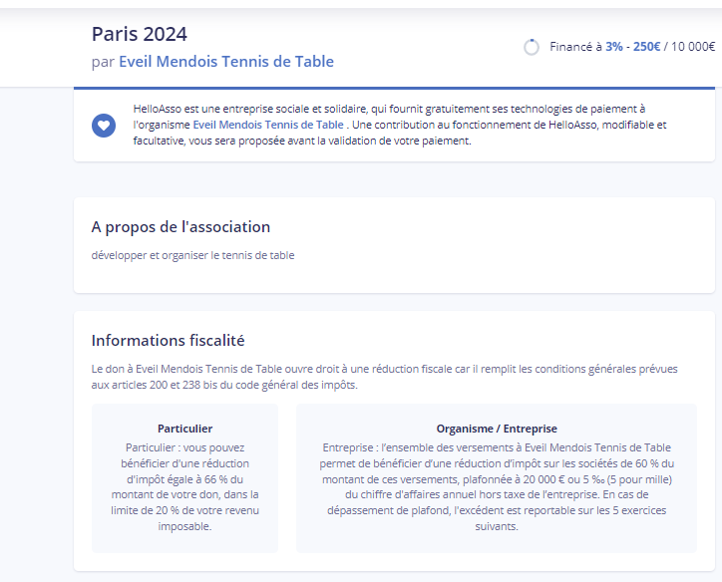Screen dimensions: 722x582
Task: Click the 'Organisme / Entreprise' card title
Action: point(497,429)
